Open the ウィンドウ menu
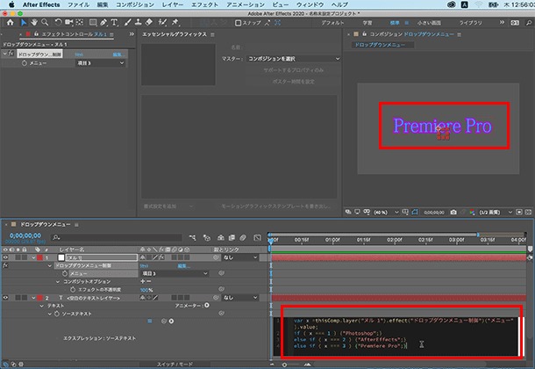This screenshot has height=369, width=535. tap(310, 4)
